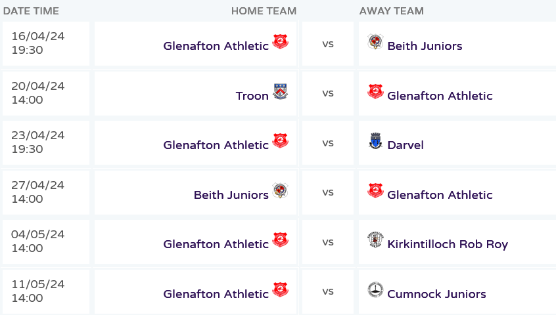Click Beith Juniors crest in 27/04/24 fixture
Image resolution: width=556 pixels, height=315 pixels.
point(281,191)
